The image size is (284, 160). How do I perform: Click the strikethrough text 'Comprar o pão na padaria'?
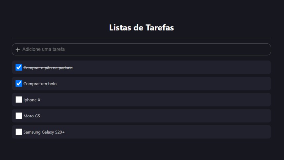48,68
